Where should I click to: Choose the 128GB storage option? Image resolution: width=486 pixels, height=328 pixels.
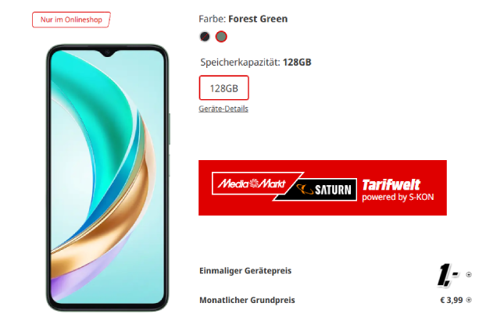(223, 88)
